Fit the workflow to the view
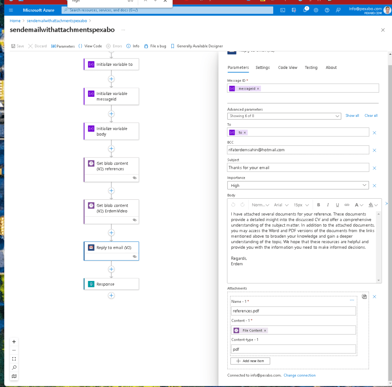The image size is (392, 387). (14, 359)
